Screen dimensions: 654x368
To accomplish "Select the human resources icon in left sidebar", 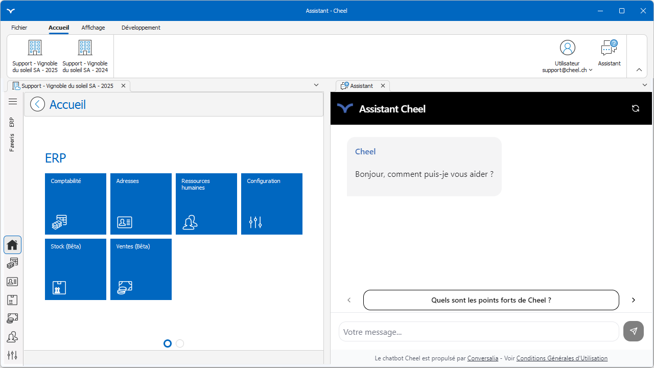I will (13, 337).
